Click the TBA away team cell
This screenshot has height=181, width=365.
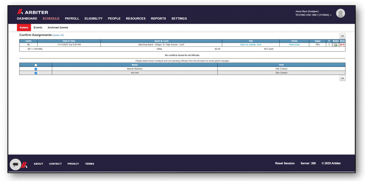[x=318, y=44]
